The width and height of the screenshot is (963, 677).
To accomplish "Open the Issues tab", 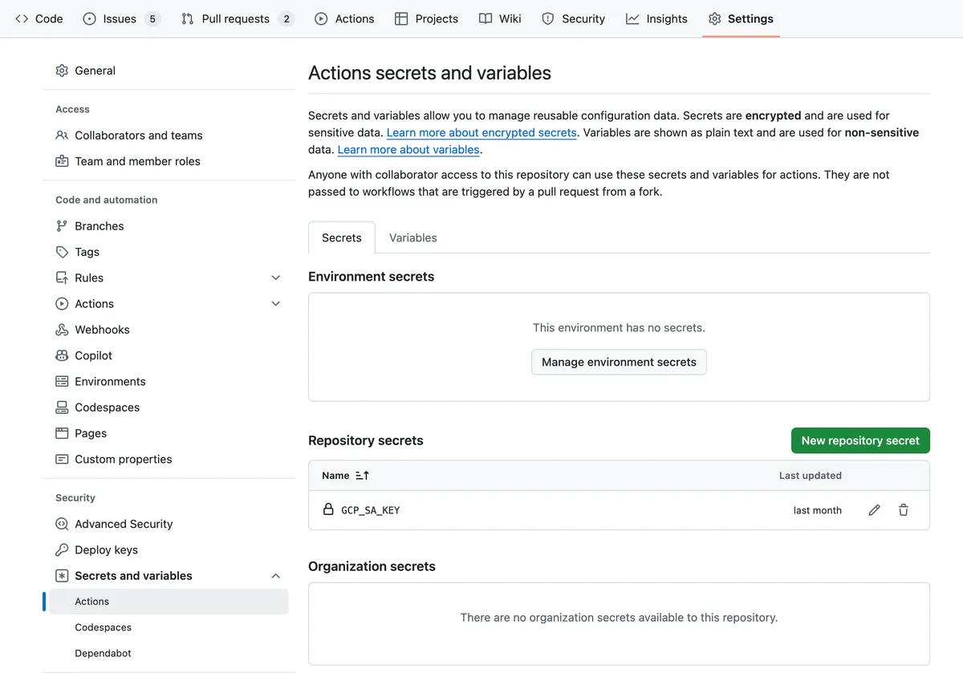I will (122, 18).
